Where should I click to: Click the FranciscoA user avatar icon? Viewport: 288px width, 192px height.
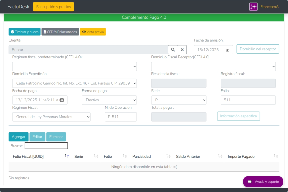click(253, 7)
